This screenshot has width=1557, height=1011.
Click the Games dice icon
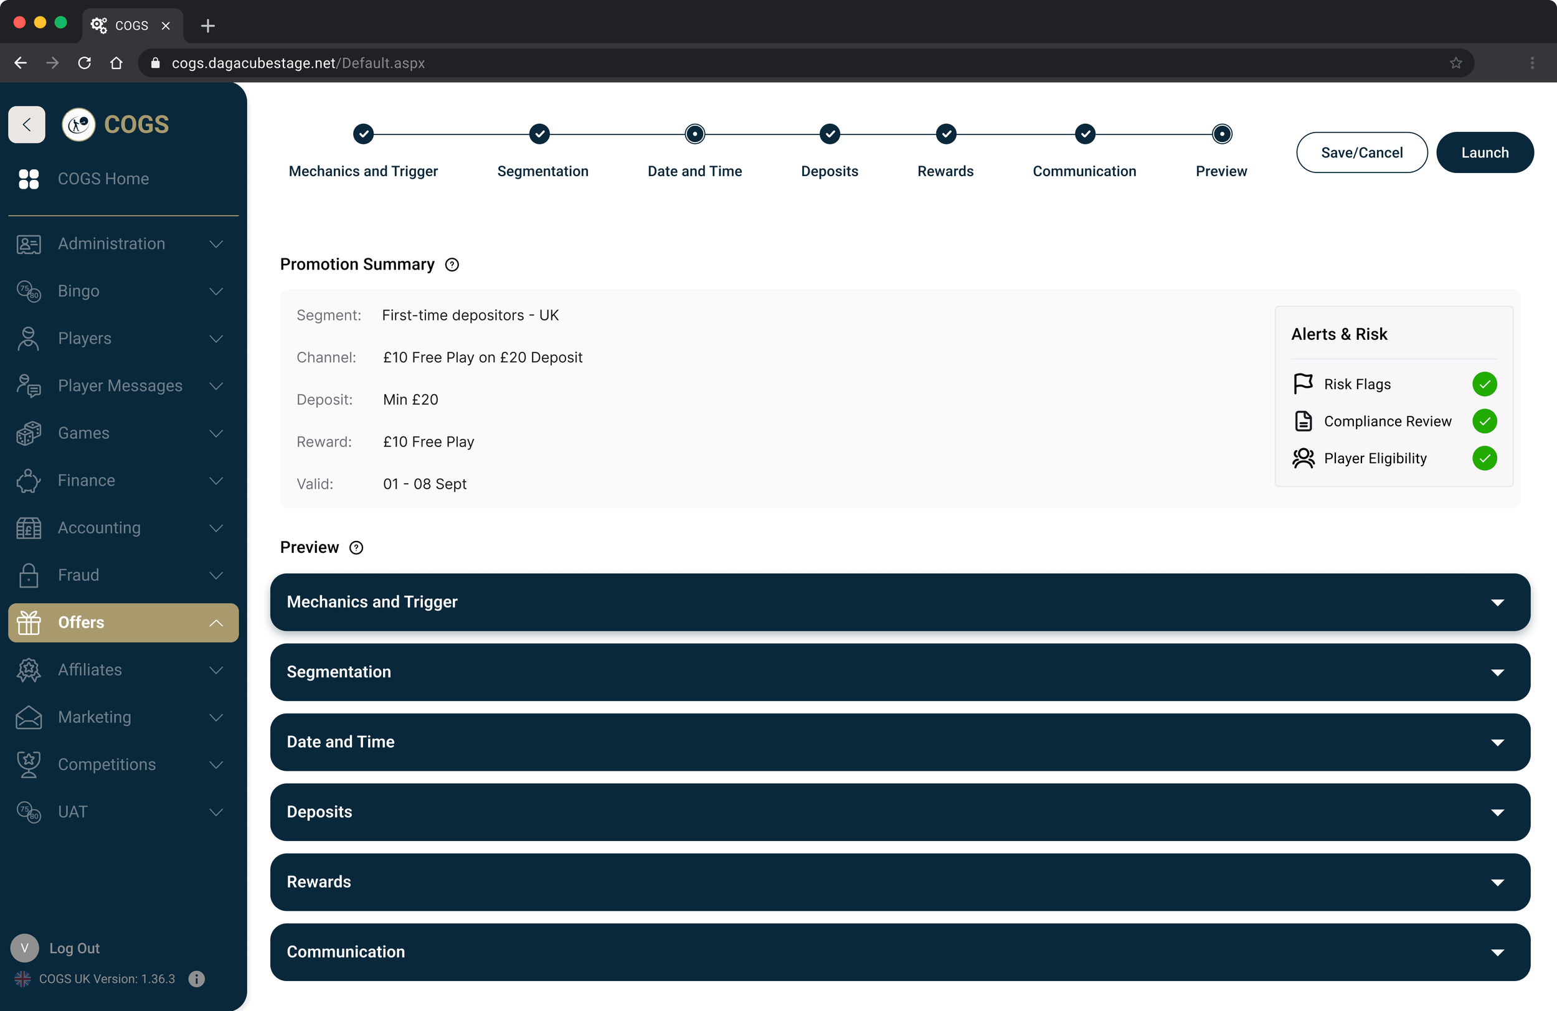28,433
